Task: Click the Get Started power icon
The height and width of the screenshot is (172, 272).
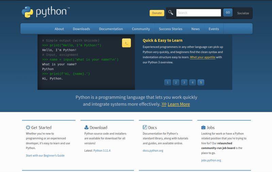Action: 28,127
